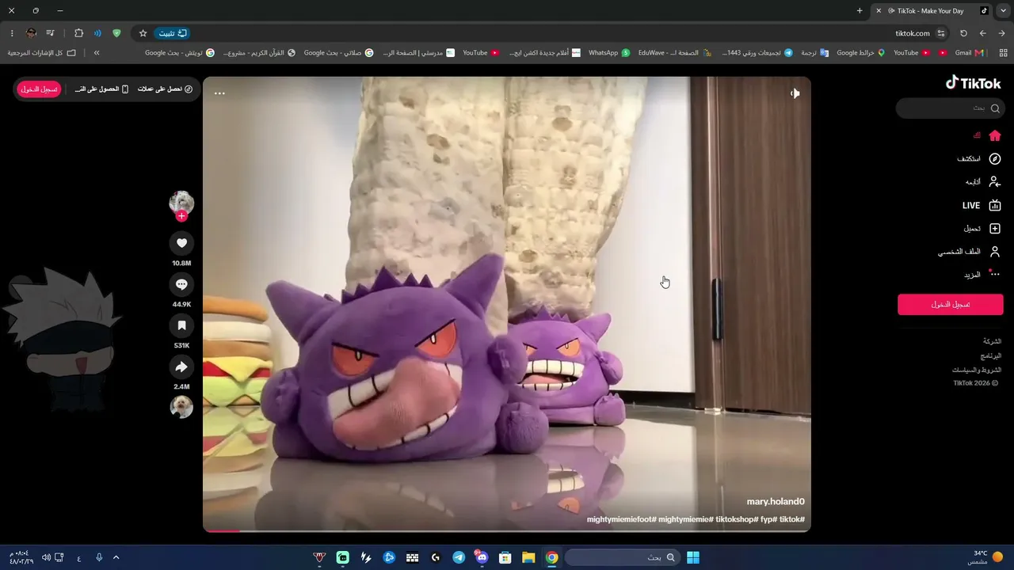Seek using the video progress bar
Screen dimensions: 1014x570
507,530
